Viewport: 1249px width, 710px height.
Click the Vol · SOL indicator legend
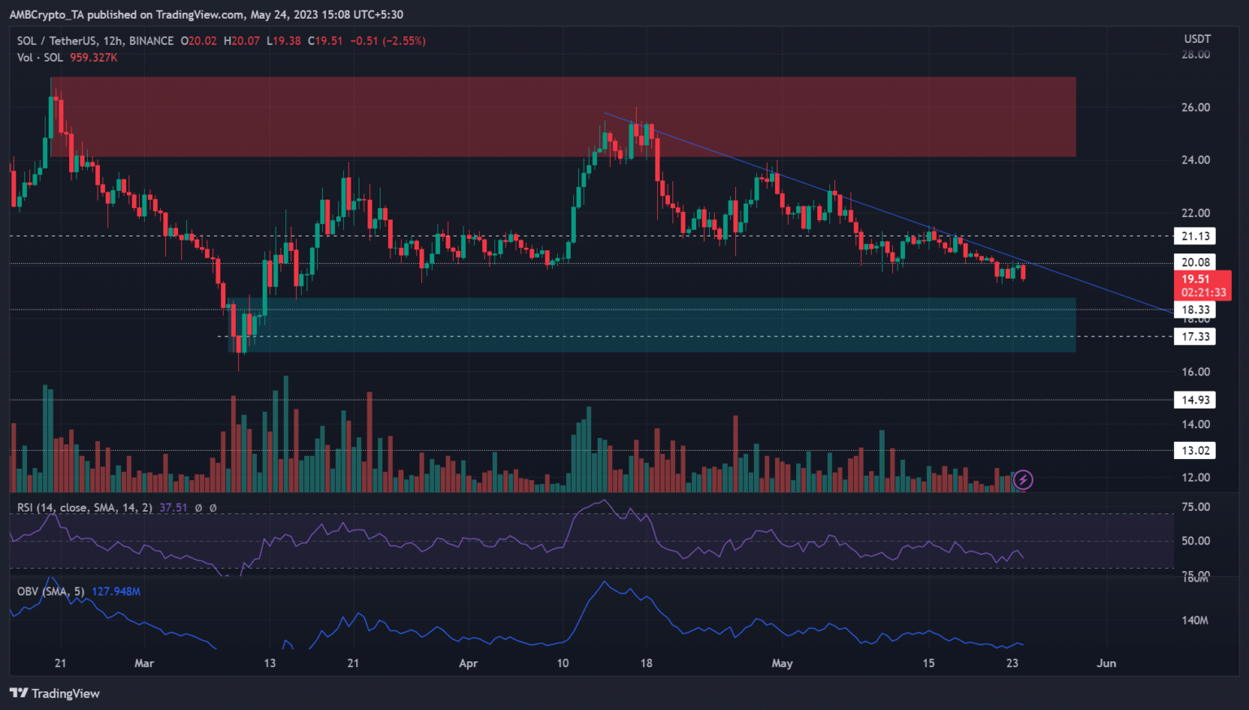point(40,58)
